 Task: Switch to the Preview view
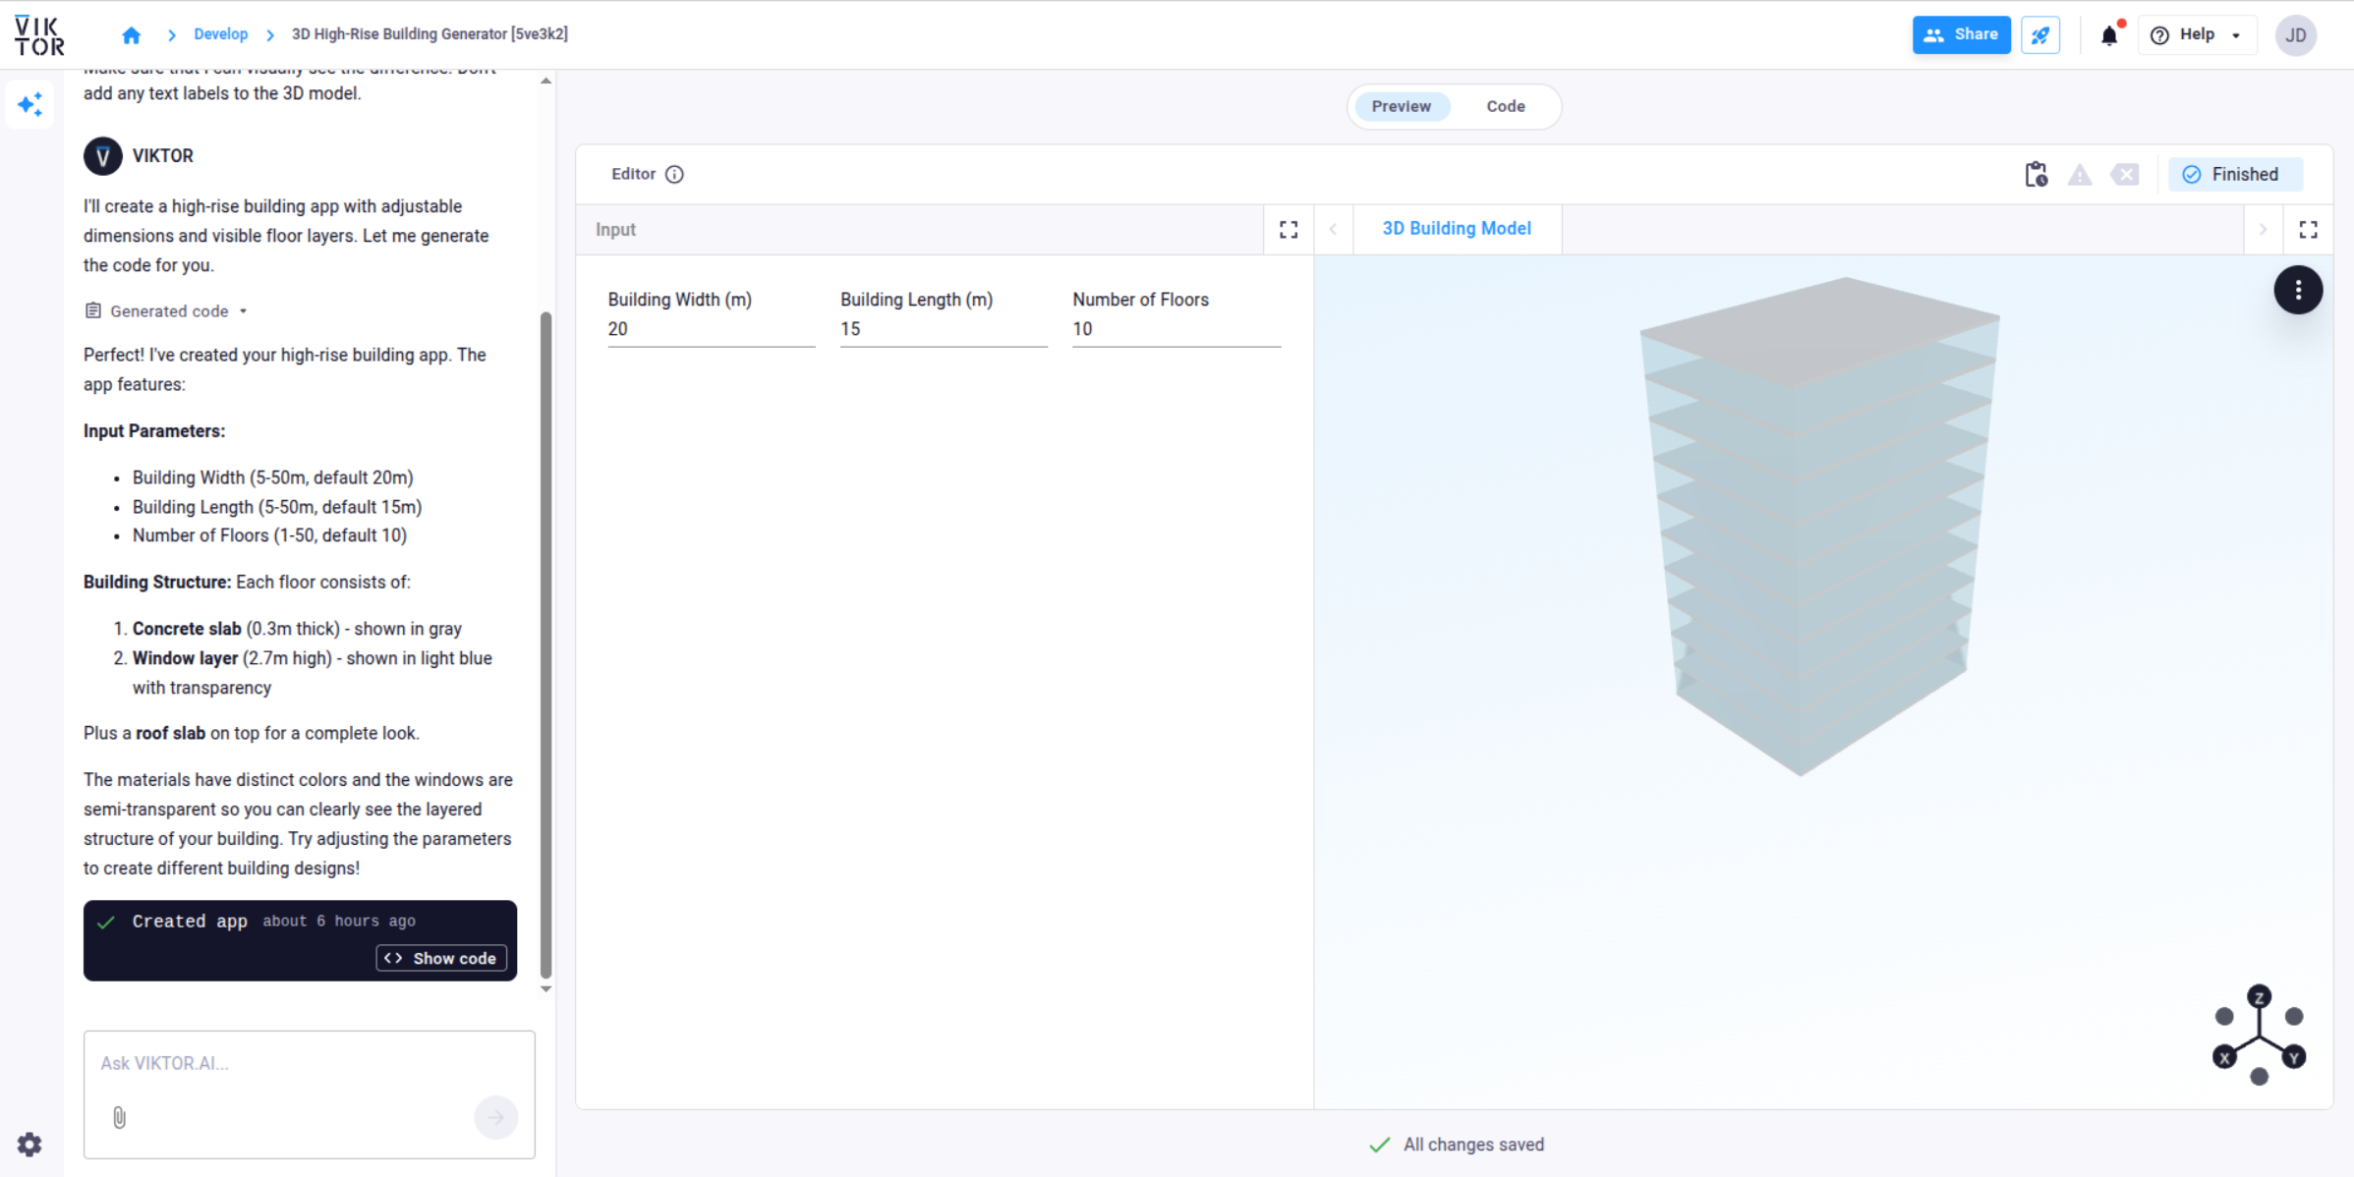click(1401, 106)
